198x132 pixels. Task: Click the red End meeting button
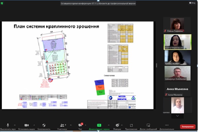point(188,127)
